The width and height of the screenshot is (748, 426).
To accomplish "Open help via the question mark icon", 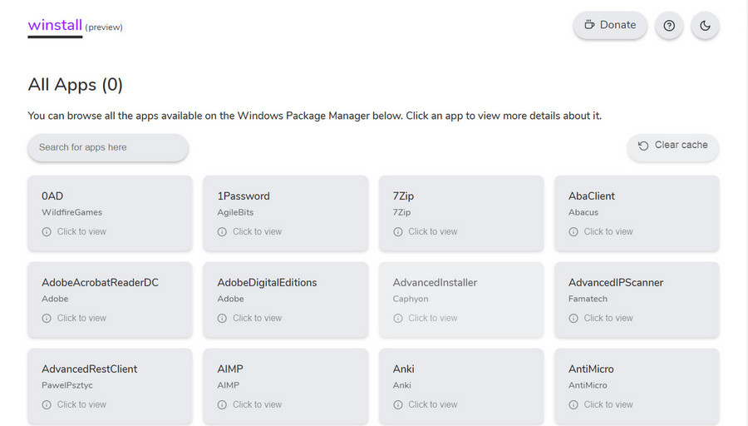I will [x=669, y=25].
